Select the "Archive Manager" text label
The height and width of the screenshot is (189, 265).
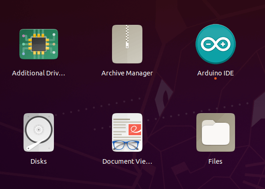coord(127,73)
